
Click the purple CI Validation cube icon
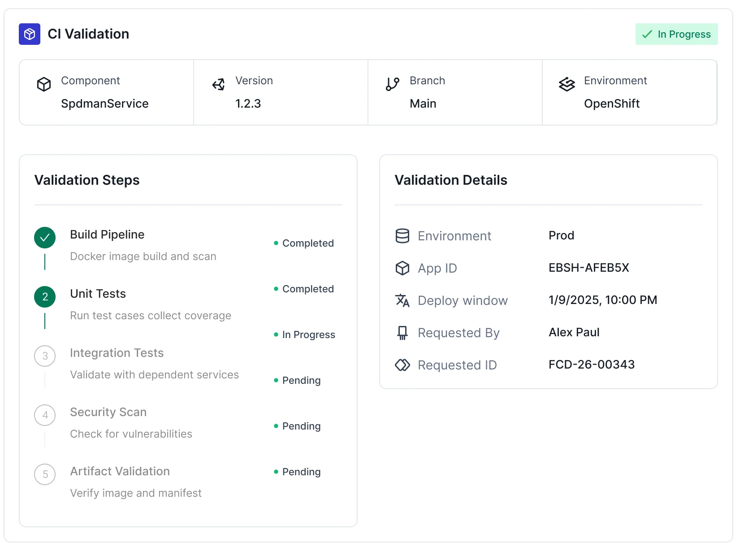(x=30, y=34)
